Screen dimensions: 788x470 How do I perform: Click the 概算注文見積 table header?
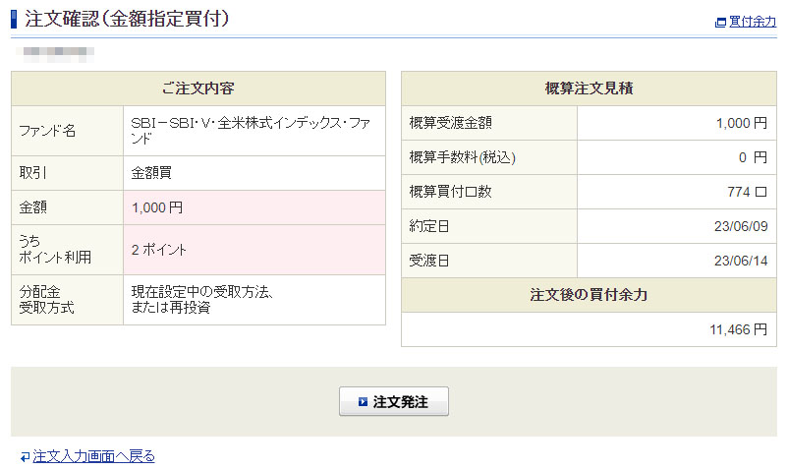click(x=589, y=88)
